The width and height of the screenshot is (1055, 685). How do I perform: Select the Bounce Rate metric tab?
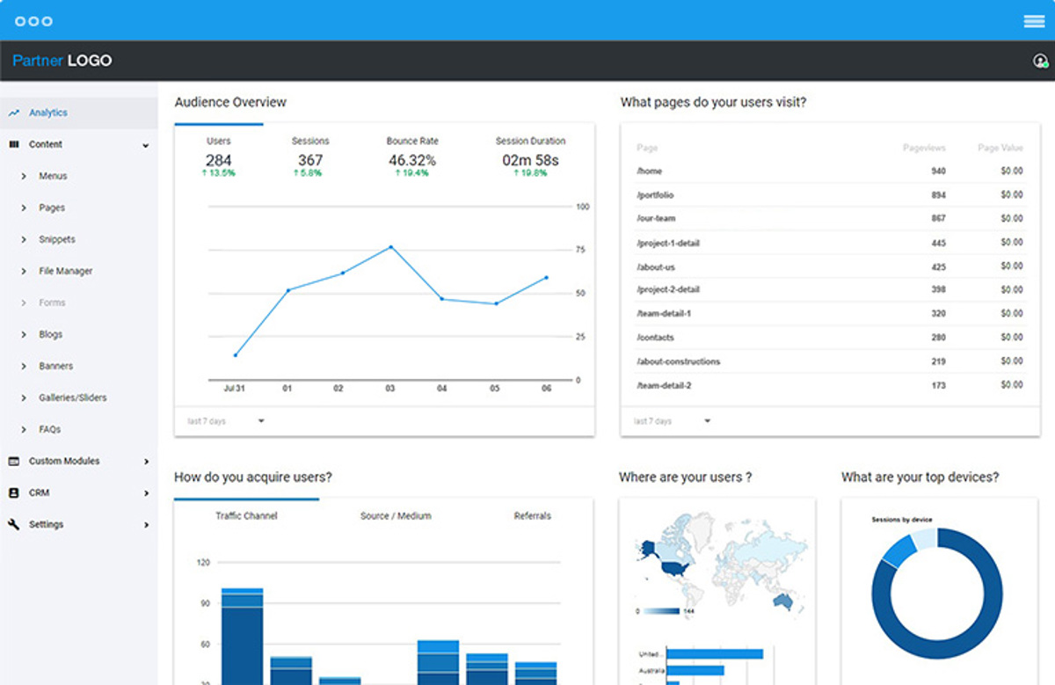412,156
